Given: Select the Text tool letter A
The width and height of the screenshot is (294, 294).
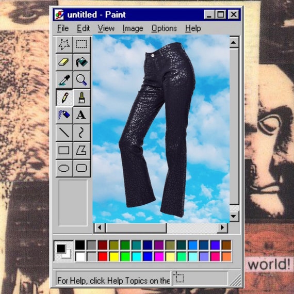Looking at the screenshot, I should 81,115.
